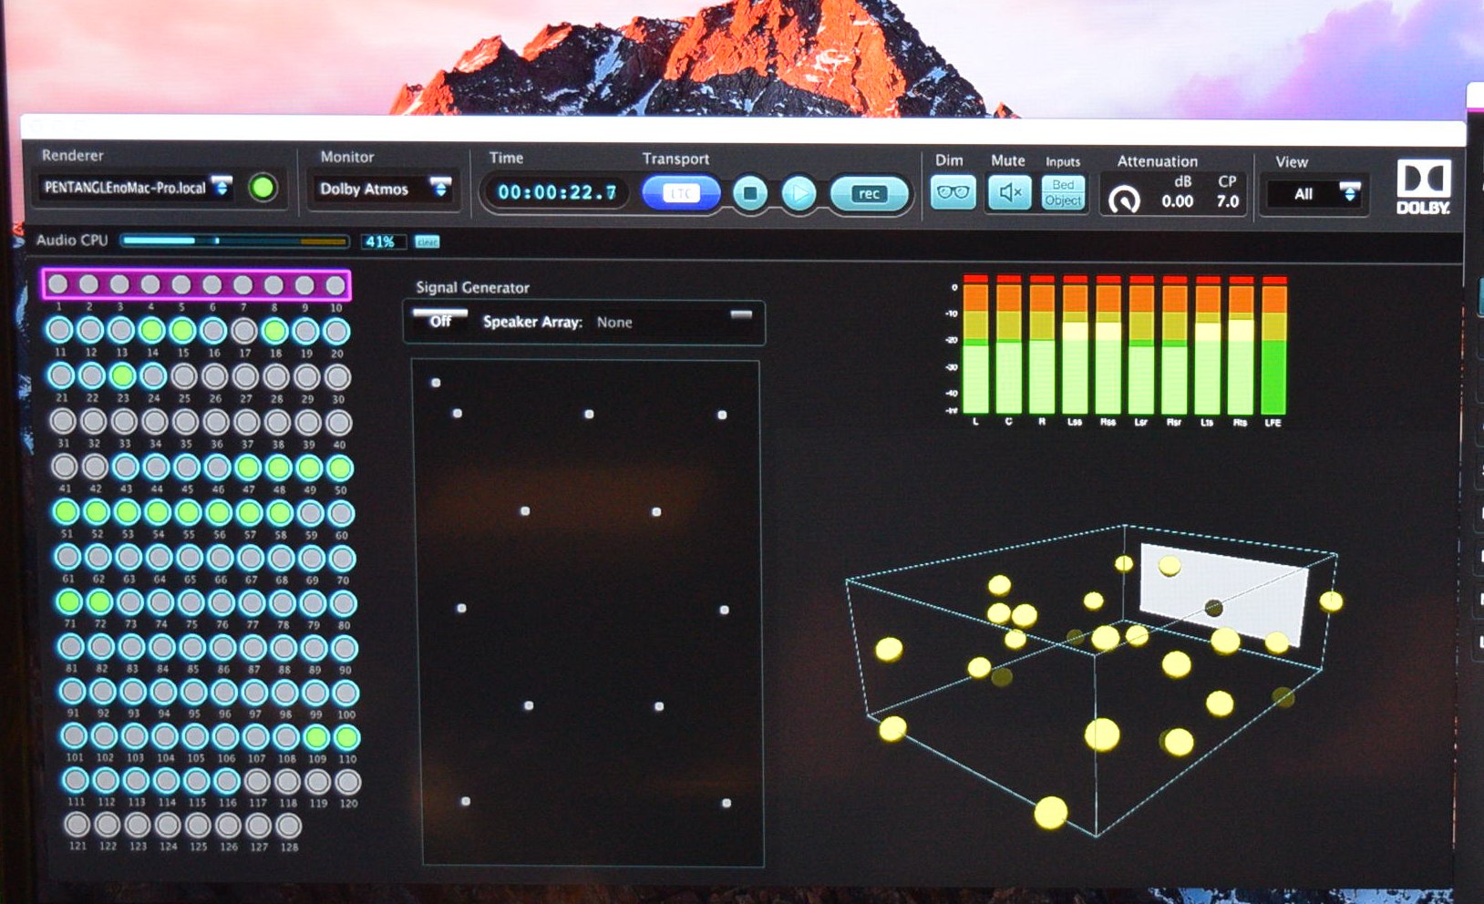Select input indicator circle above label 10
The height and width of the screenshot is (904, 1484).
(335, 285)
